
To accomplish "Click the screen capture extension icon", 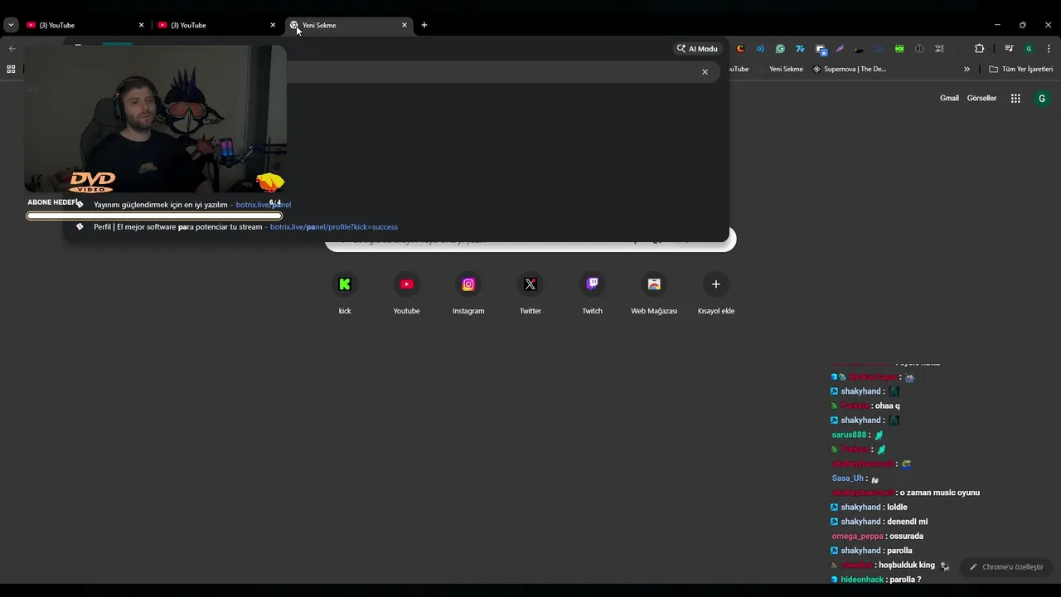I will click(x=821, y=49).
